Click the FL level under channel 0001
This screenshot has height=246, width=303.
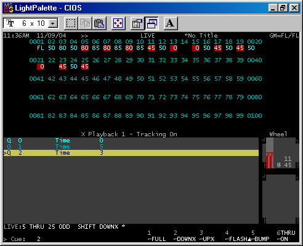tap(40, 48)
